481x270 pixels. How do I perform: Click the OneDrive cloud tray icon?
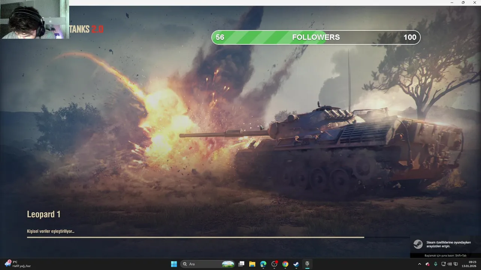427,264
